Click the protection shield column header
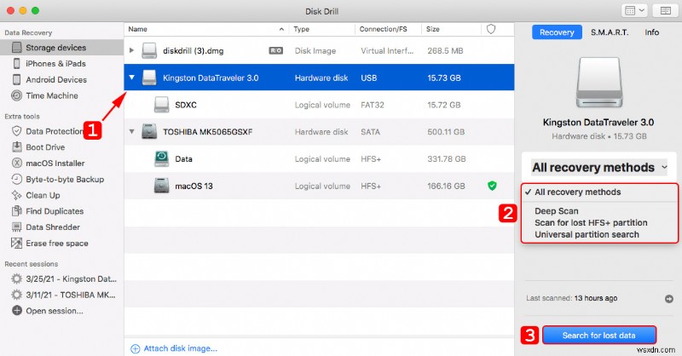Screen dimensions: 682x356 [491, 29]
